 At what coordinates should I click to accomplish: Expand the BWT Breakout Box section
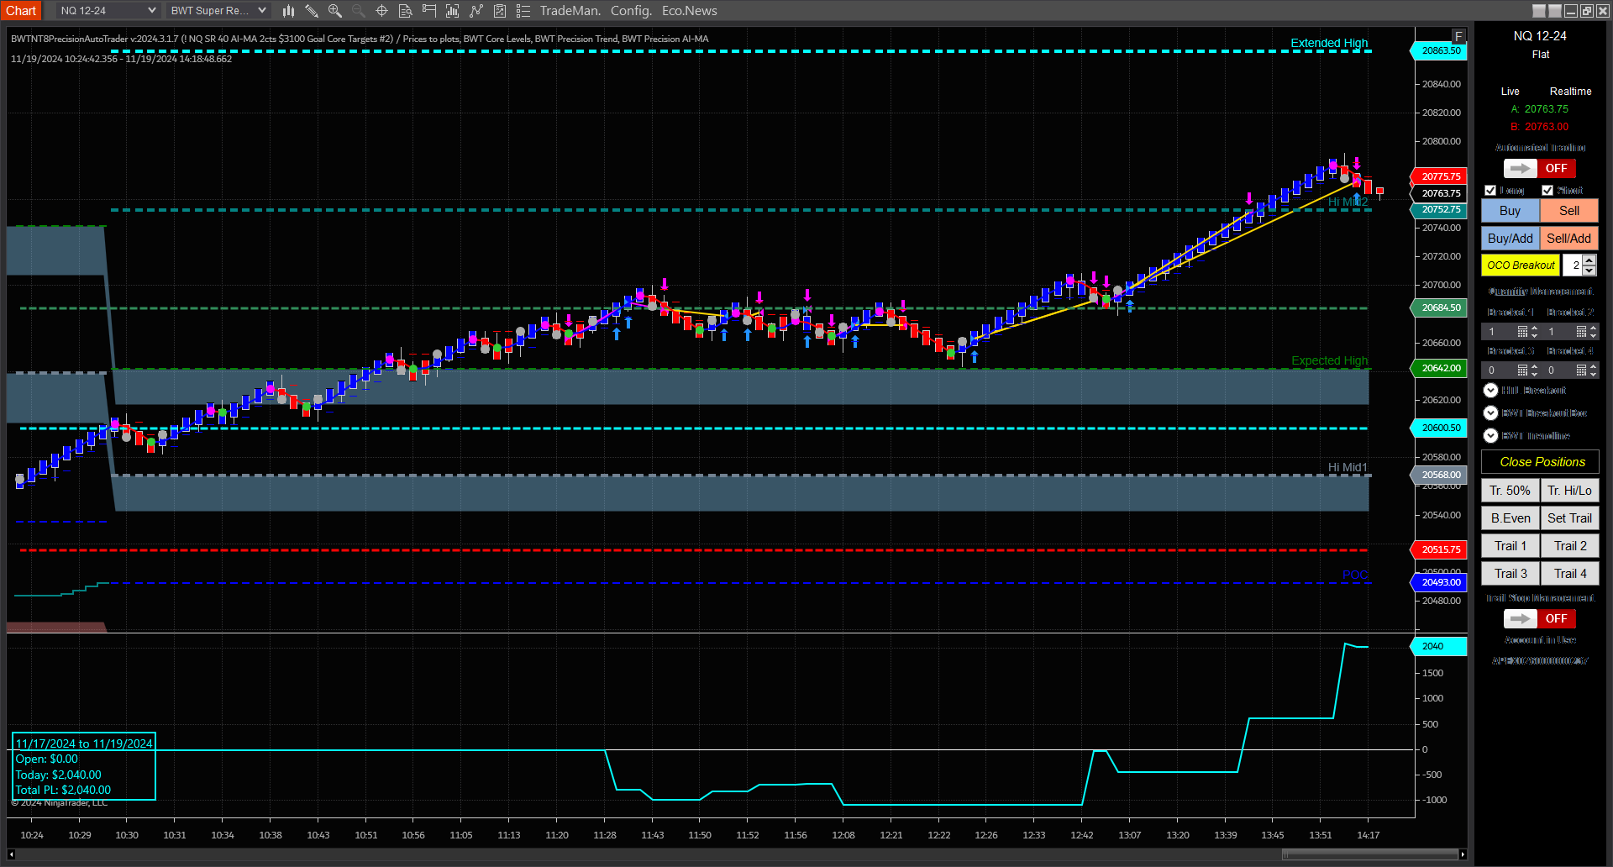click(x=1490, y=413)
